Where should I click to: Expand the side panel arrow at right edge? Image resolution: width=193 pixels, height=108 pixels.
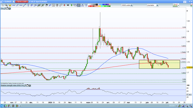(x=192, y=5)
